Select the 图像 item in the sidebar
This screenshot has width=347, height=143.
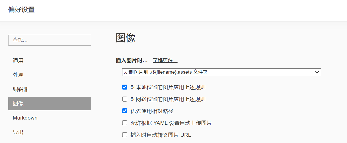coord(49,104)
